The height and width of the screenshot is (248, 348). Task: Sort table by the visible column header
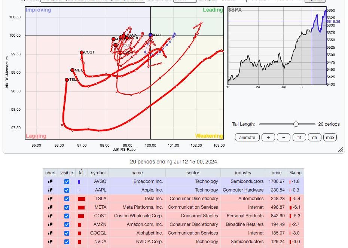click(67, 173)
